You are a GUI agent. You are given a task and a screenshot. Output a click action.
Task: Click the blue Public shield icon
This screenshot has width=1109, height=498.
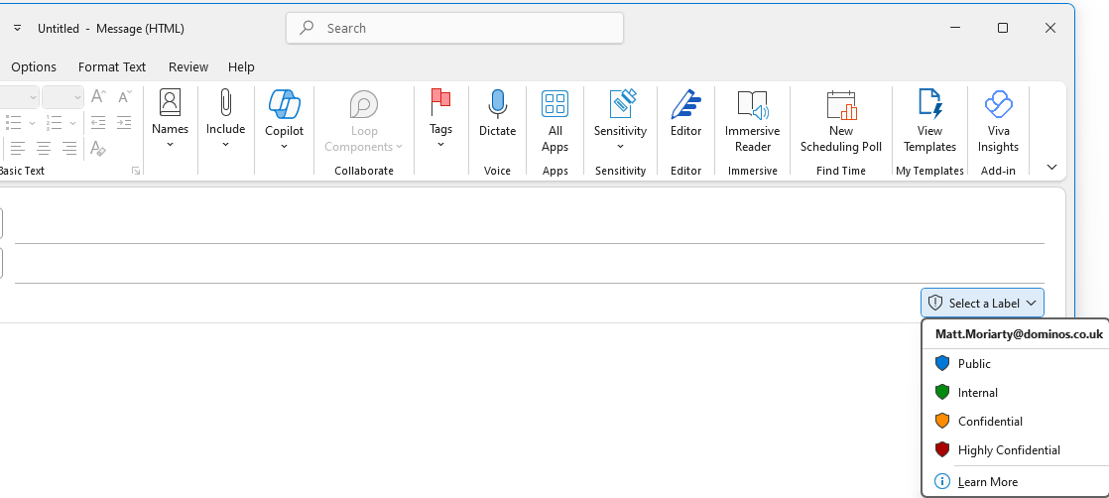[942, 364]
